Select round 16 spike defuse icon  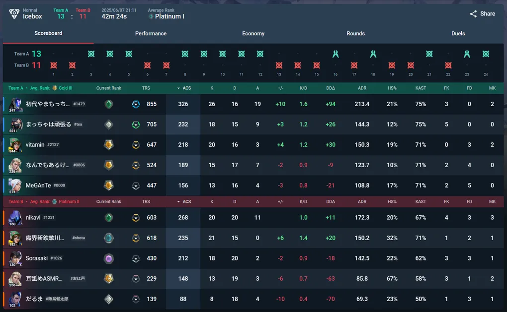[x=336, y=54]
